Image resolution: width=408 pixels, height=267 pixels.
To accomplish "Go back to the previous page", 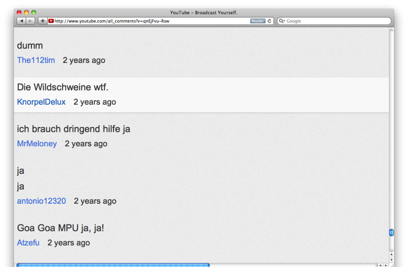I will [x=21, y=21].
